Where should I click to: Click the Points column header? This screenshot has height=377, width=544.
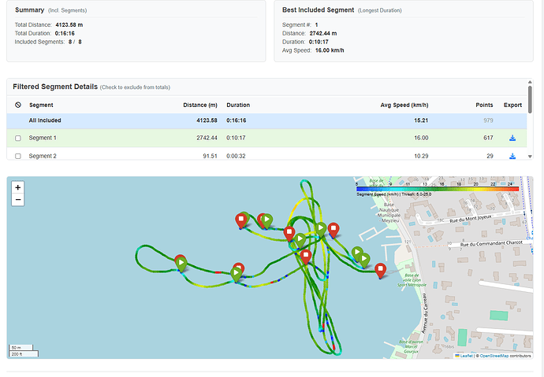tap(484, 105)
